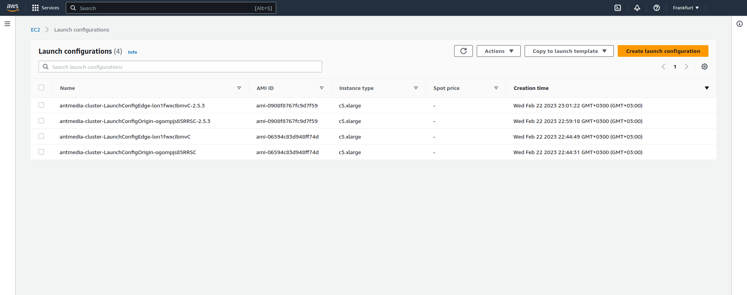This screenshot has height=295, width=747.
Task: Open the Actions dropdown
Action: coord(499,51)
